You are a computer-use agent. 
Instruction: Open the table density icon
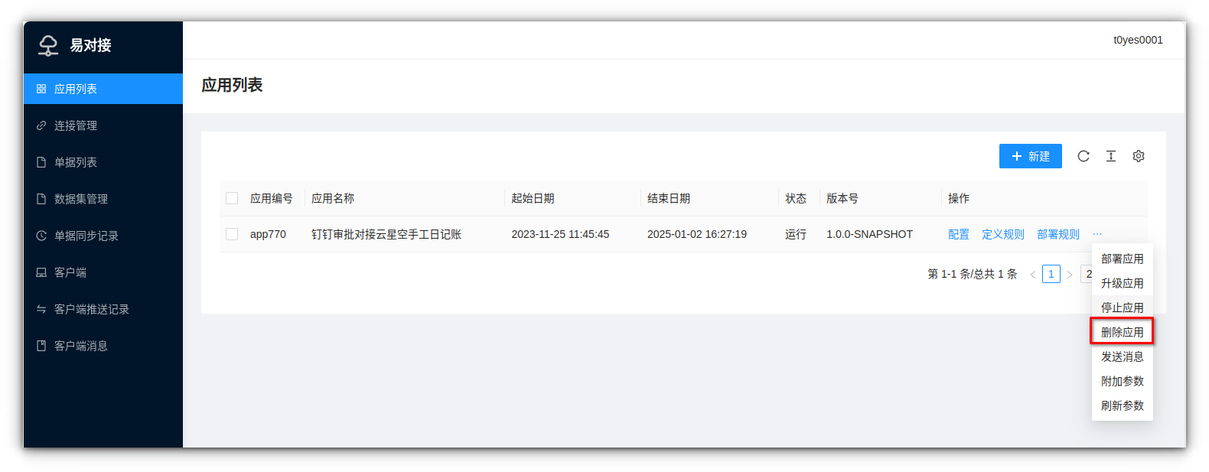[1111, 156]
